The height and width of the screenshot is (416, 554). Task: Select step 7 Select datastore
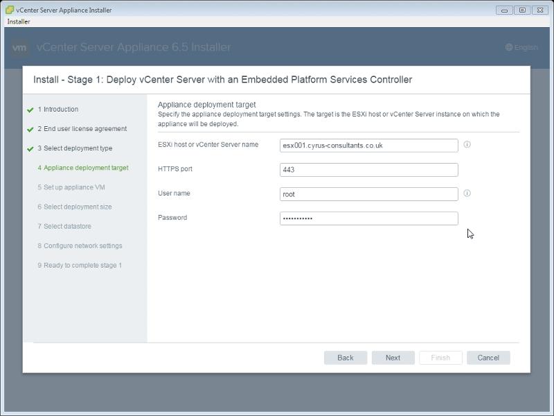point(64,226)
